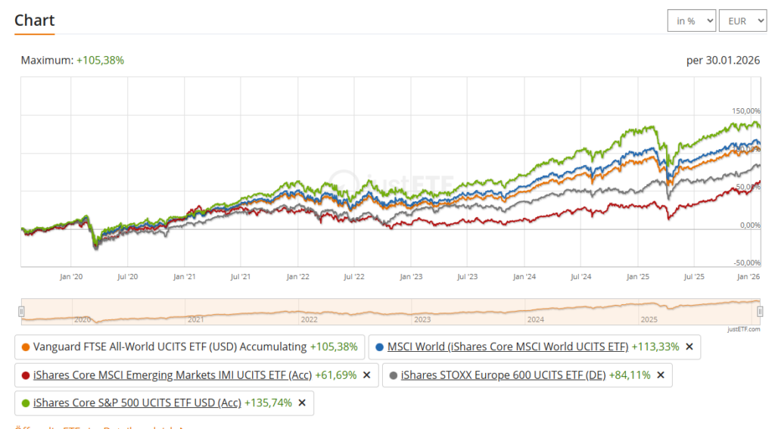Select the Chart section heading
This screenshot has height=429, width=775.
[34, 20]
